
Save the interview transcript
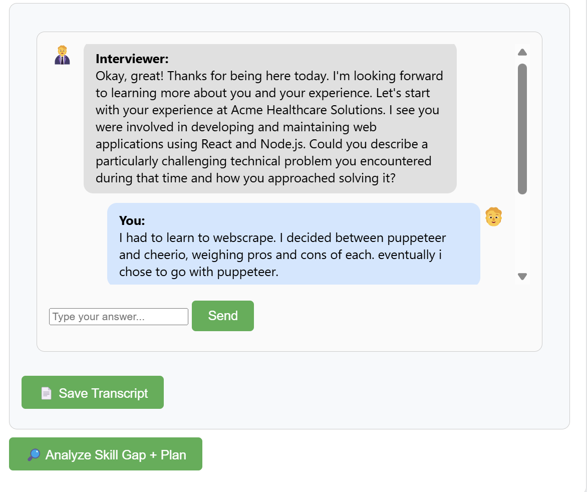click(x=93, y=393)
